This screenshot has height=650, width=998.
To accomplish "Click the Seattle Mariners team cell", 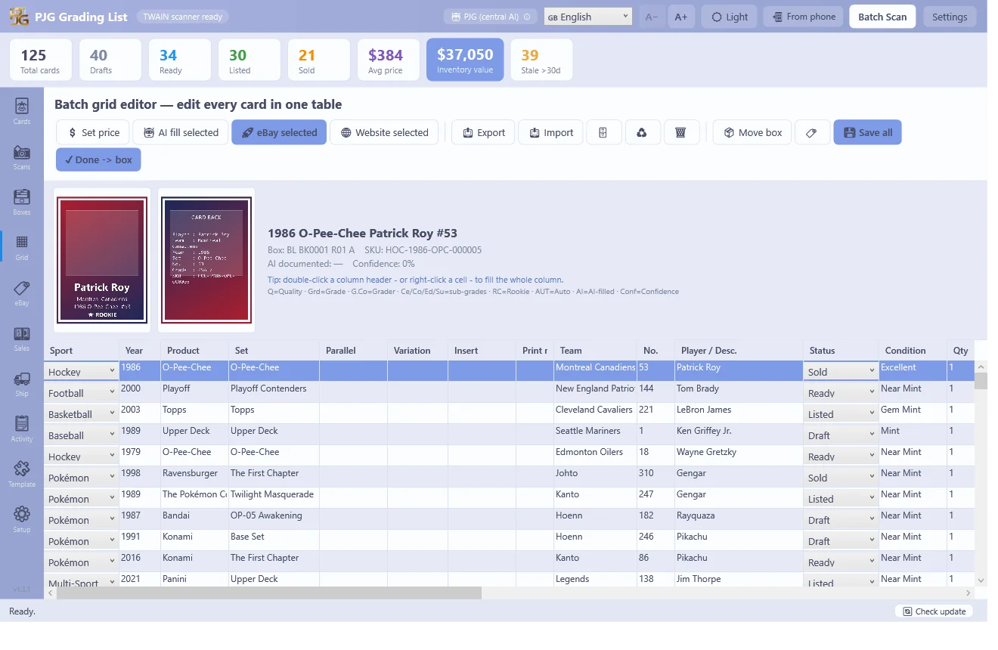I will (x=595, y=434).
